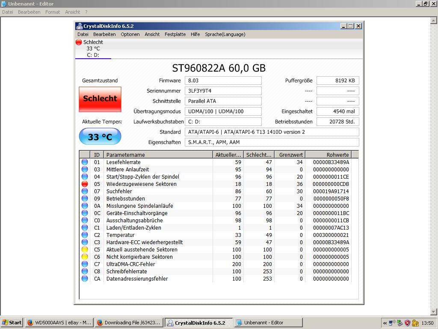Click the Hardware-ECC wiederhergestellt parameter name

click(145, 242)
